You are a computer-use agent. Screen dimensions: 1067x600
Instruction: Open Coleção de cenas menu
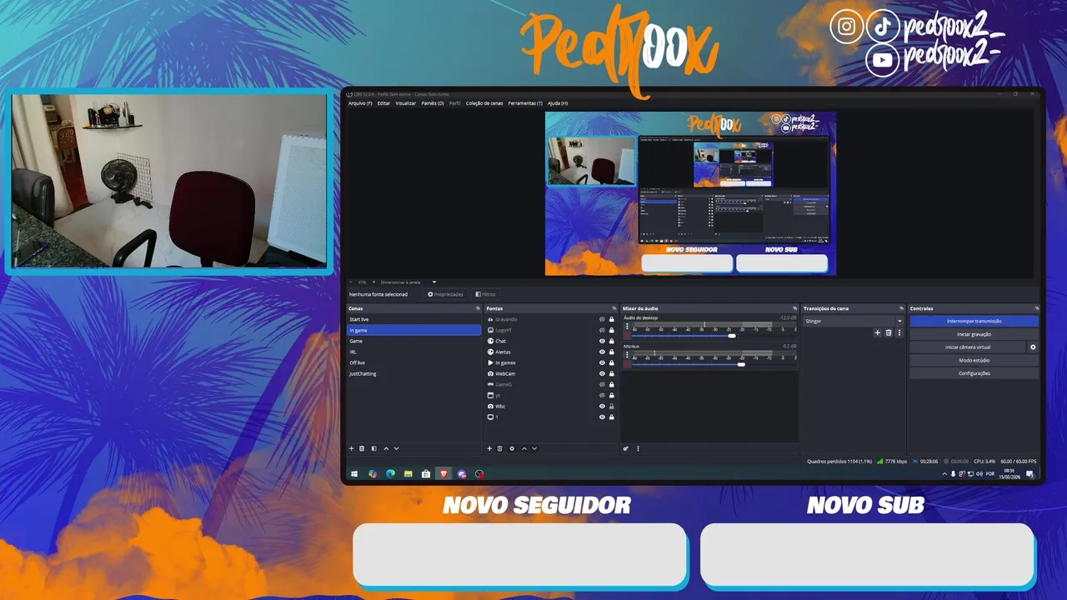[484, 103]
